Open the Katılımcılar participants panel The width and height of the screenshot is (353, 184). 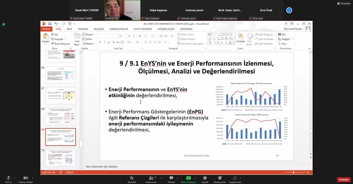click(x=151, y=178)
